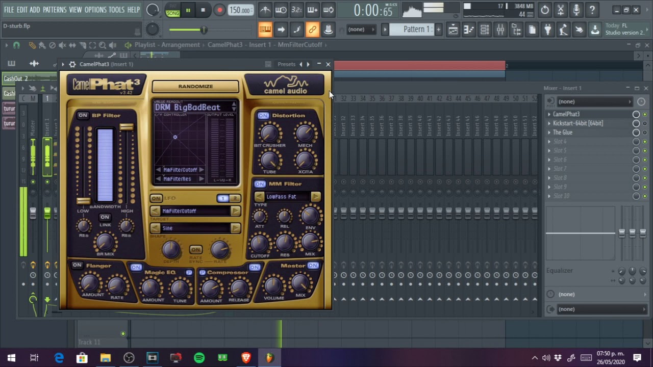Open the DRM BigBadBeat preset selector
The height and width of the screenshot is (367, 653).
195,107
